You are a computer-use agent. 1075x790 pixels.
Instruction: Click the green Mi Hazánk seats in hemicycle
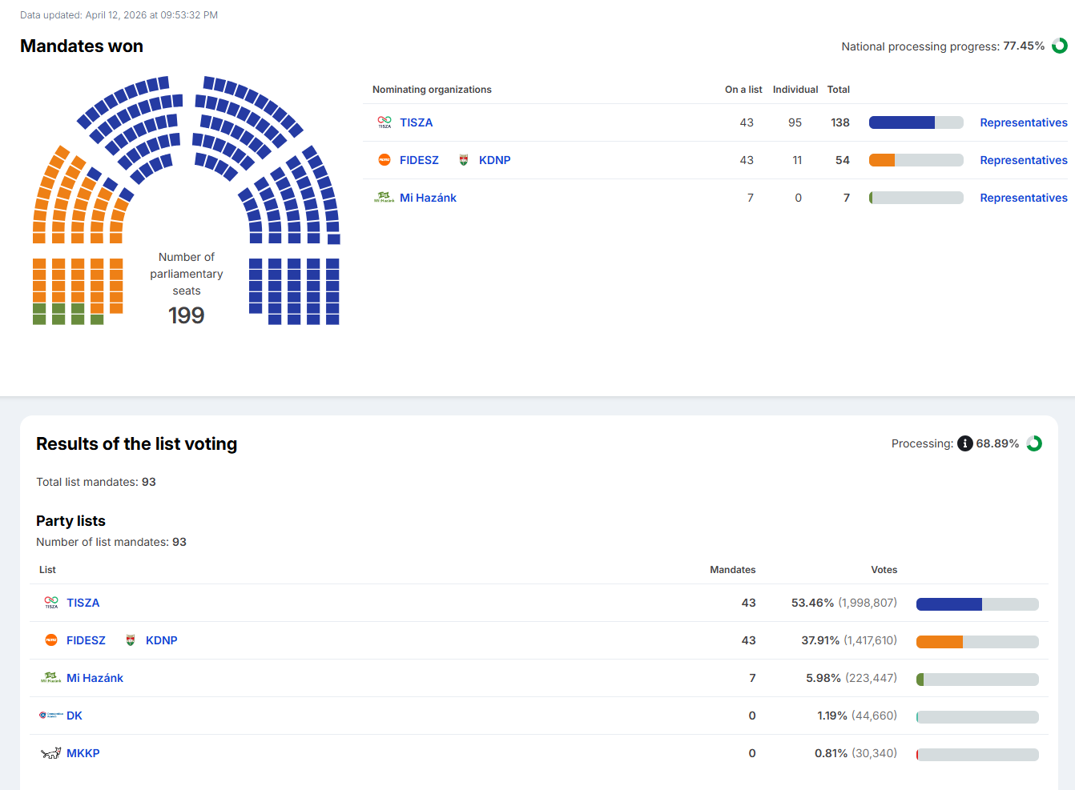coord(58,314)
